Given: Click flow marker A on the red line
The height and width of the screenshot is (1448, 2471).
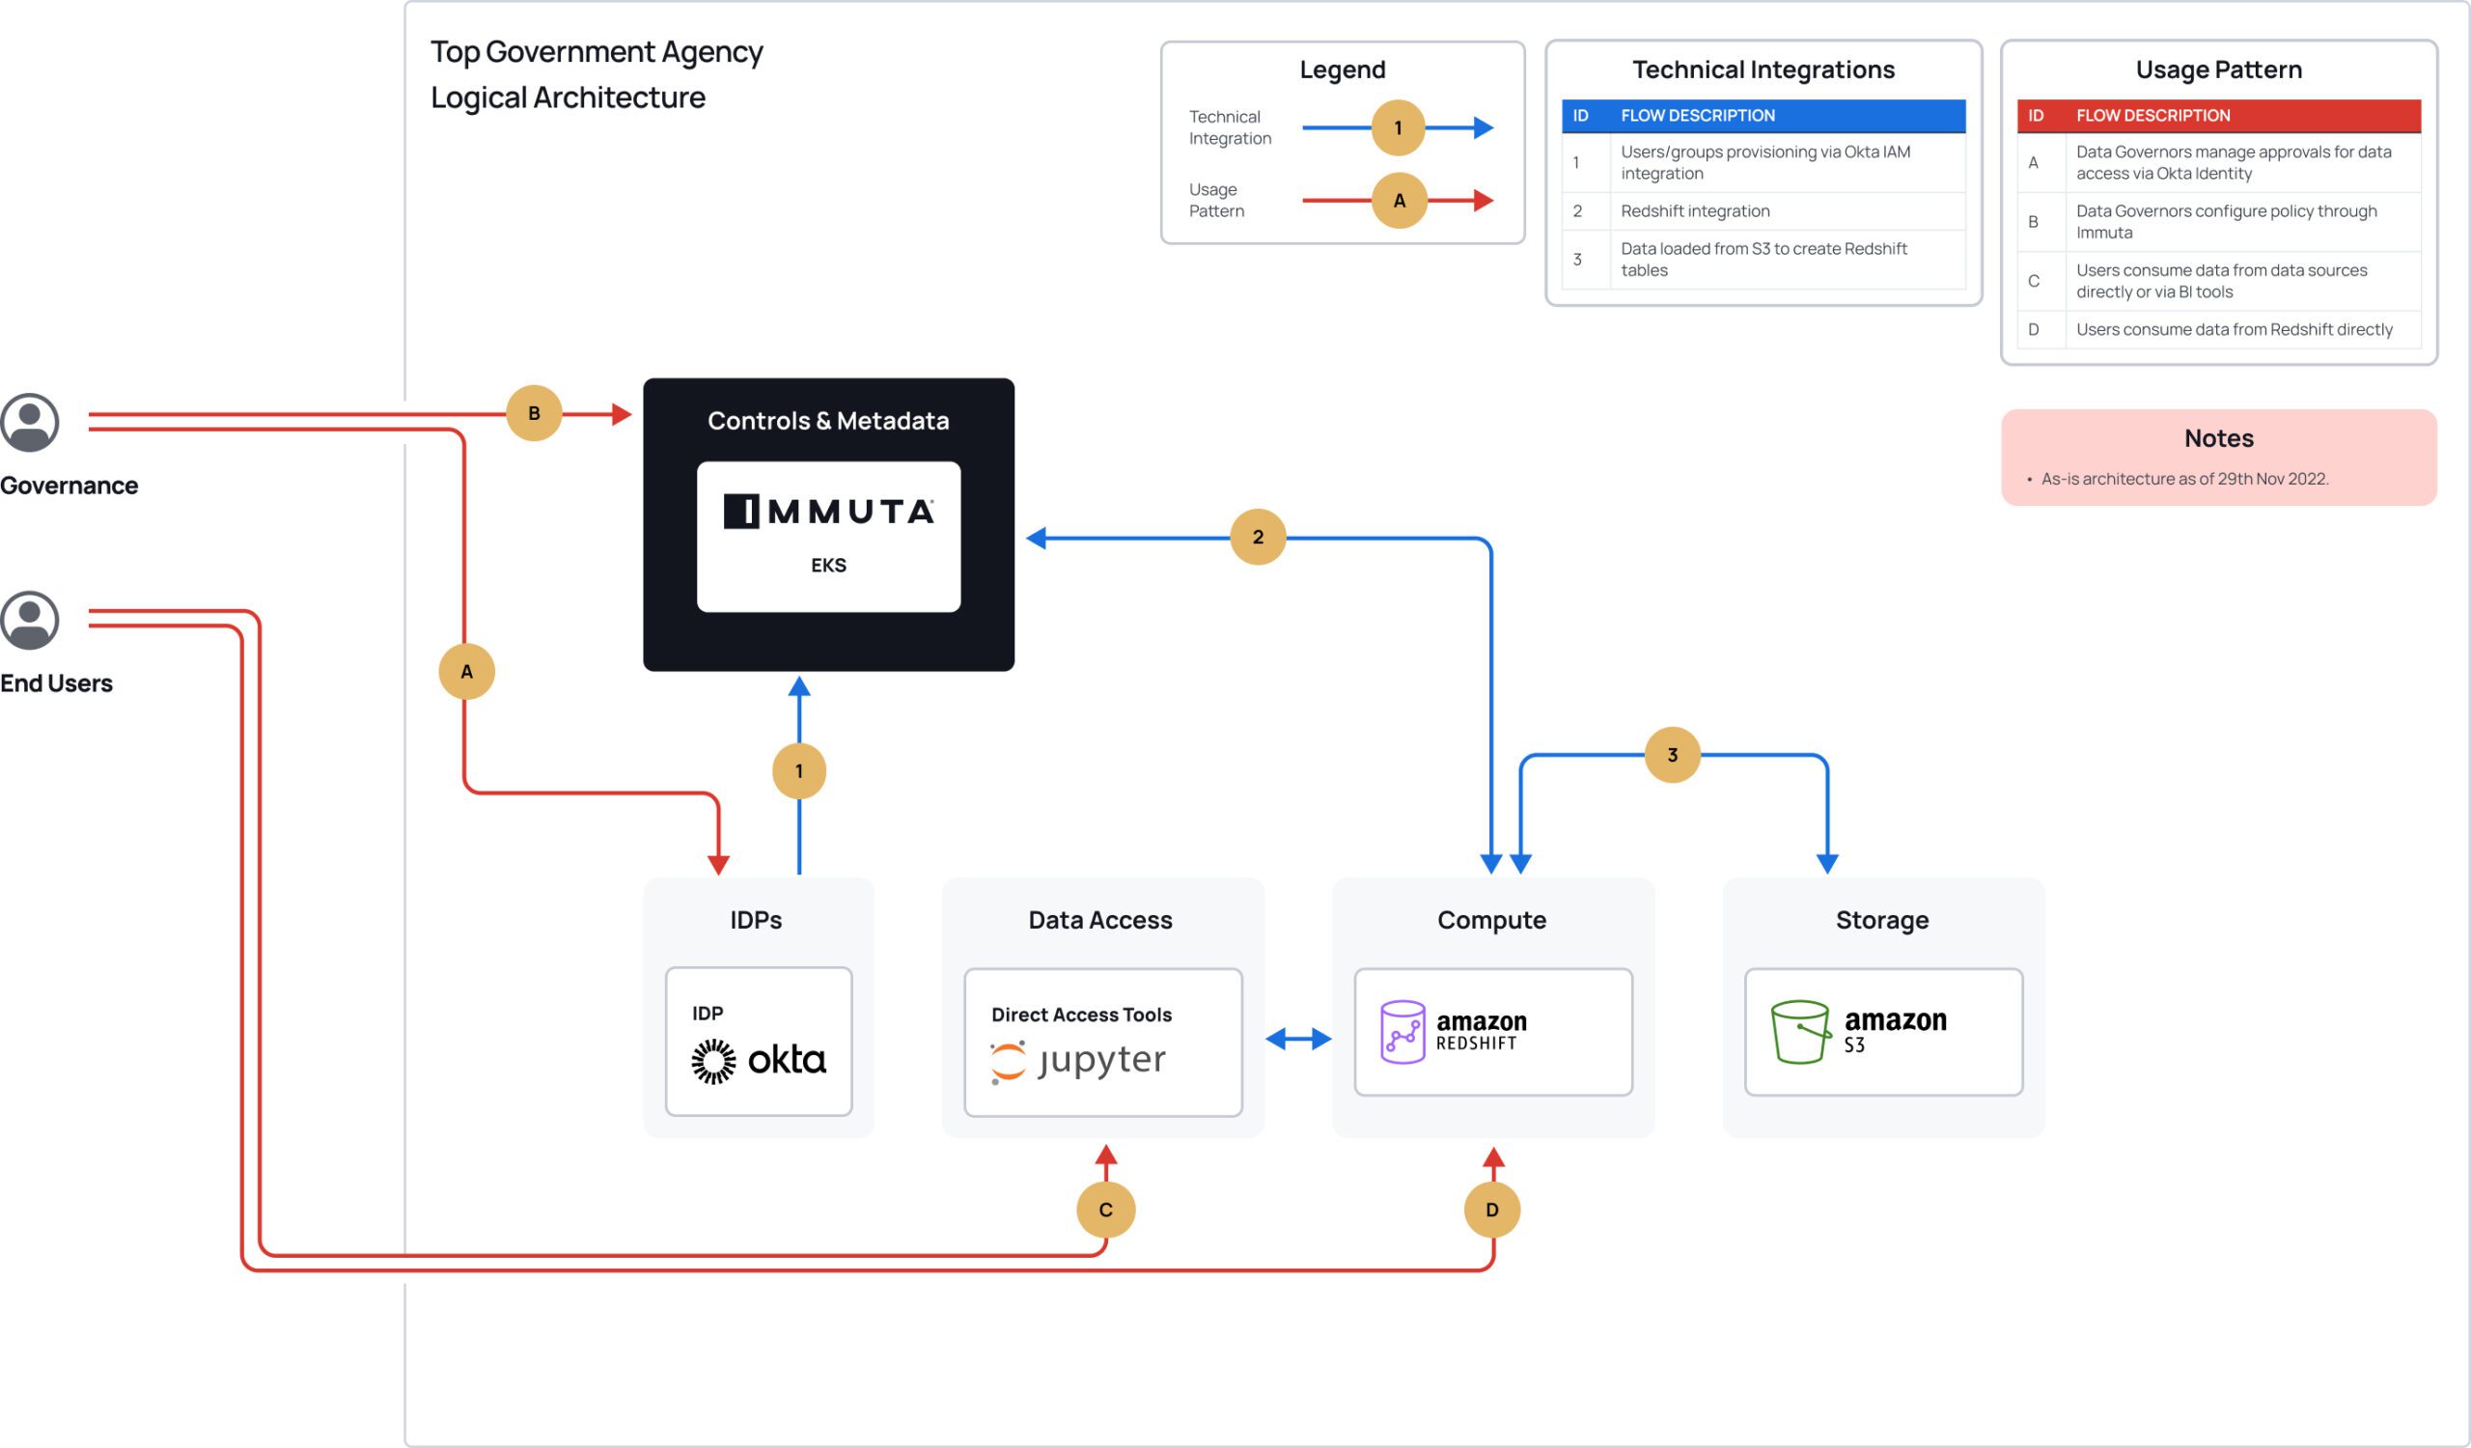Looking at the screenshot, I should 467,672.
